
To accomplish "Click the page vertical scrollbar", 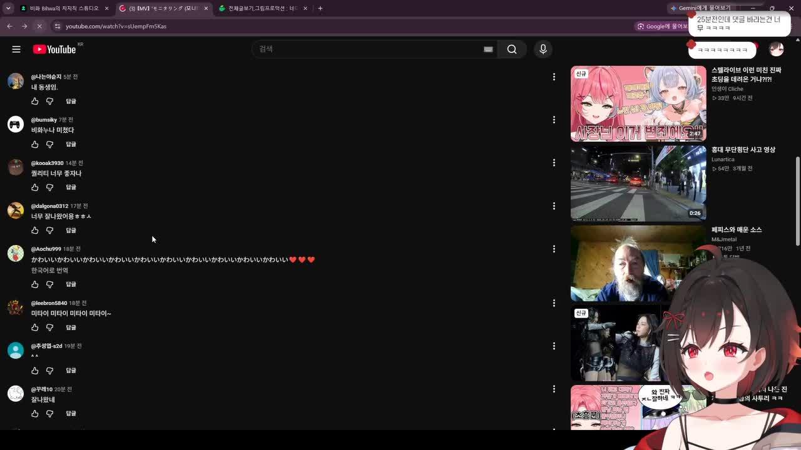I will point(797,200).
